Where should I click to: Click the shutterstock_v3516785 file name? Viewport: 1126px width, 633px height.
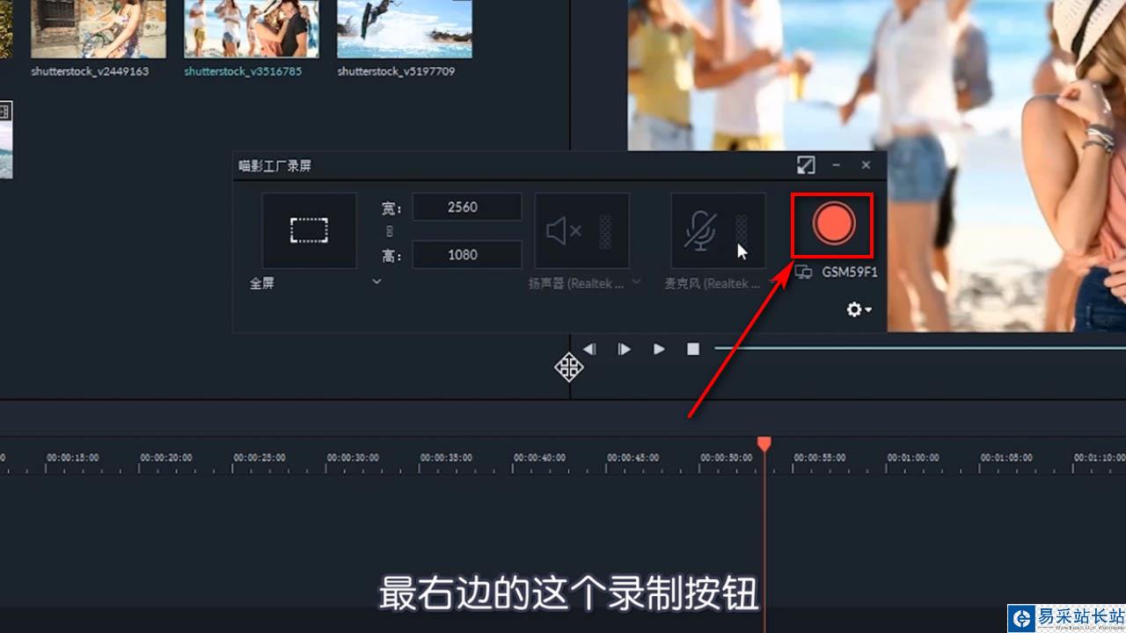coord(243,71)
